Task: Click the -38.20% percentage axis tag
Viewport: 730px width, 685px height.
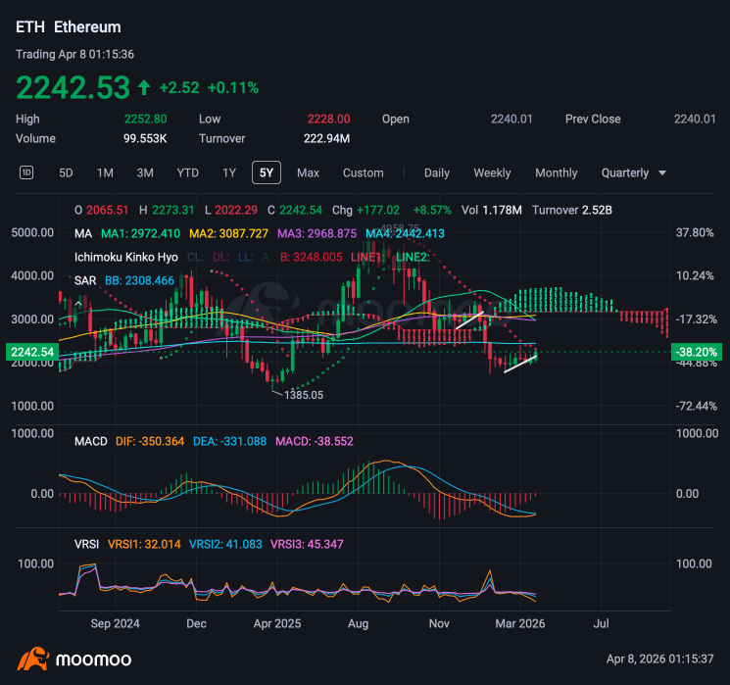Action: click(x=696, y=352)
